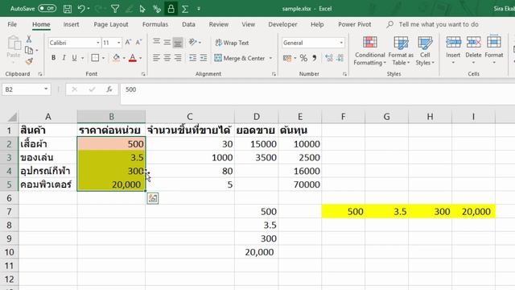Click the lock icon in Quick Access toolbar
515x290 pixels.
click(x=171, y=9)
